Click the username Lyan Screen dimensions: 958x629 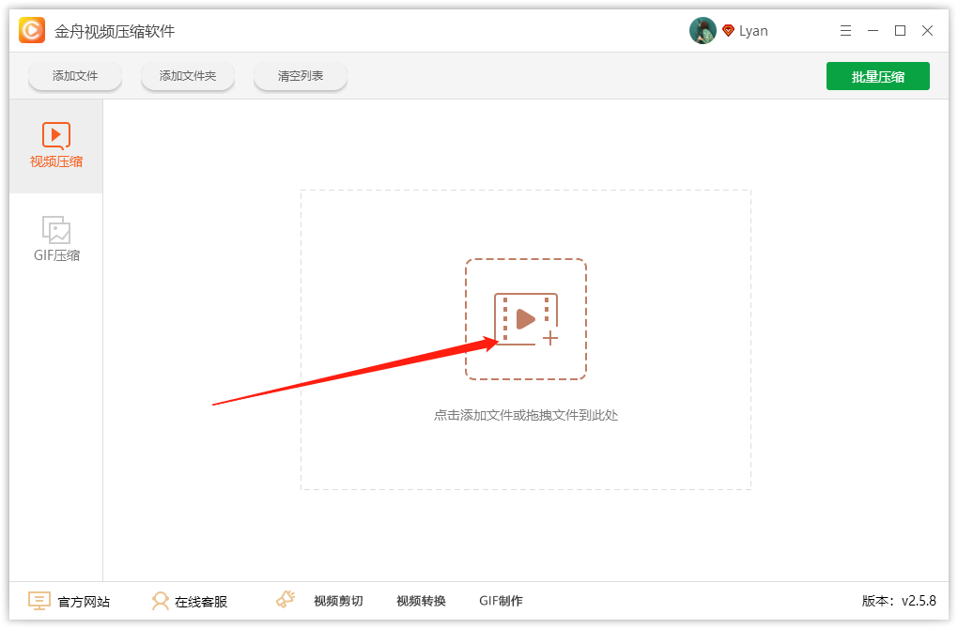point(753,31)
